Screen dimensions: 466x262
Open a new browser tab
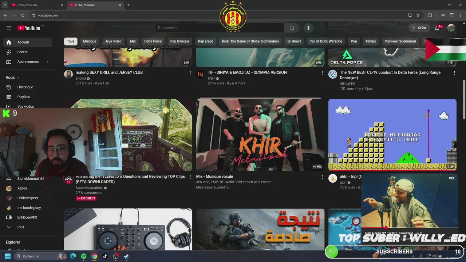(129, 5)
